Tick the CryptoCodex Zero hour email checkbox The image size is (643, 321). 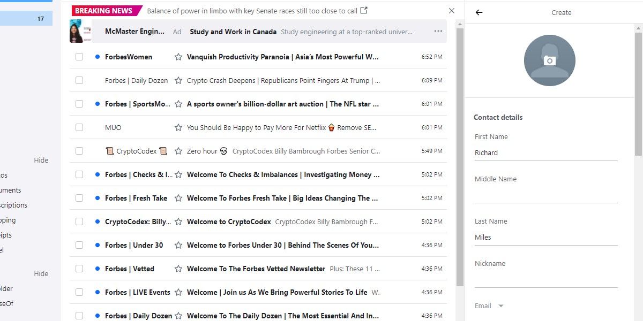pyautogui.click(x=79, y=151)
